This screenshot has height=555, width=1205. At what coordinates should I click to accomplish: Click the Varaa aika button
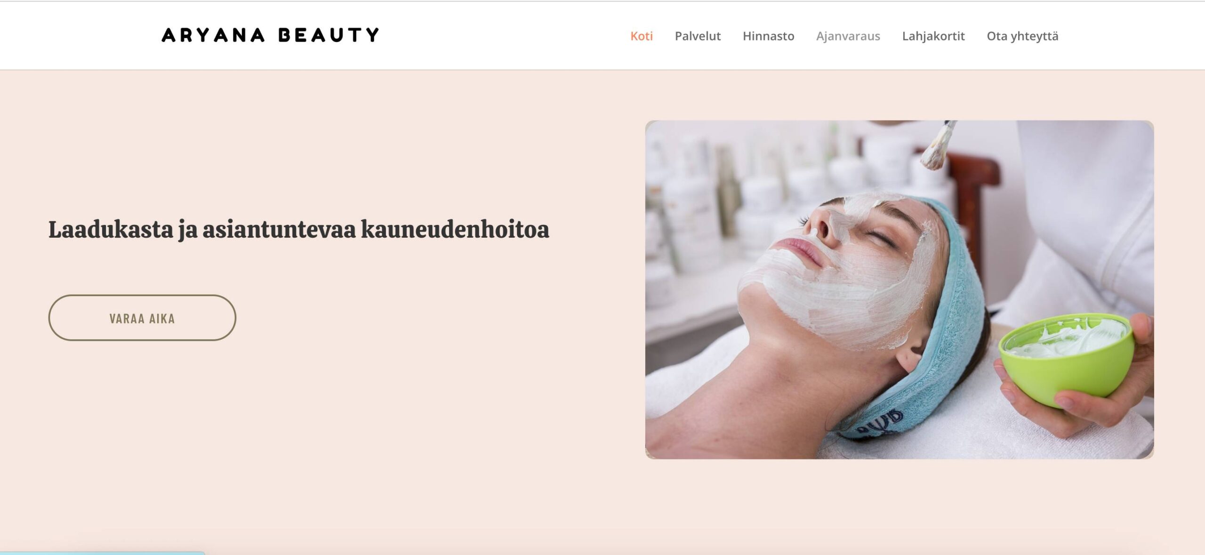142,318
